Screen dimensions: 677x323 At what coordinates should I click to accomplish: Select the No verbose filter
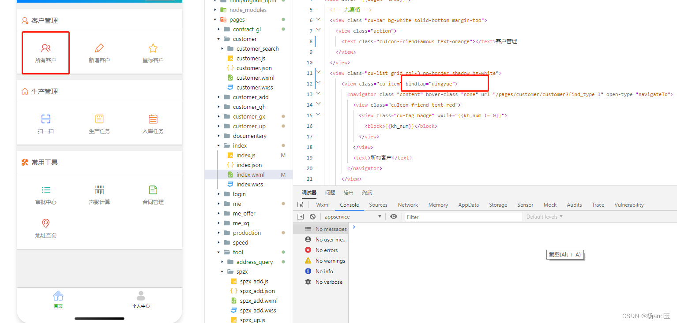(x=321, y=282)
